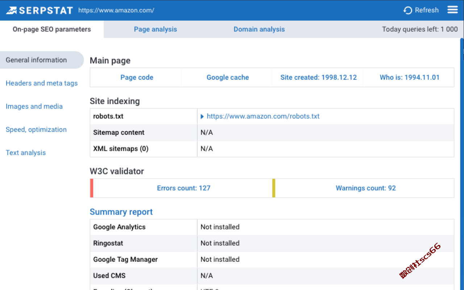464x290 pixels.
Task: Click Not installed value for Ringostat
Action: tap(220, 243)
